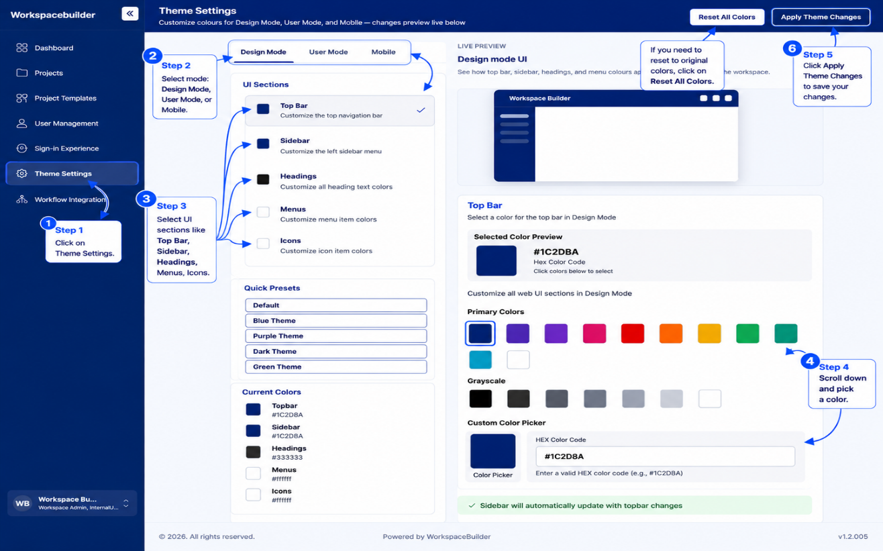Pick the amber yellow primary swatch
This screenshot has height=551, width=883.
[x=709, y=334]
